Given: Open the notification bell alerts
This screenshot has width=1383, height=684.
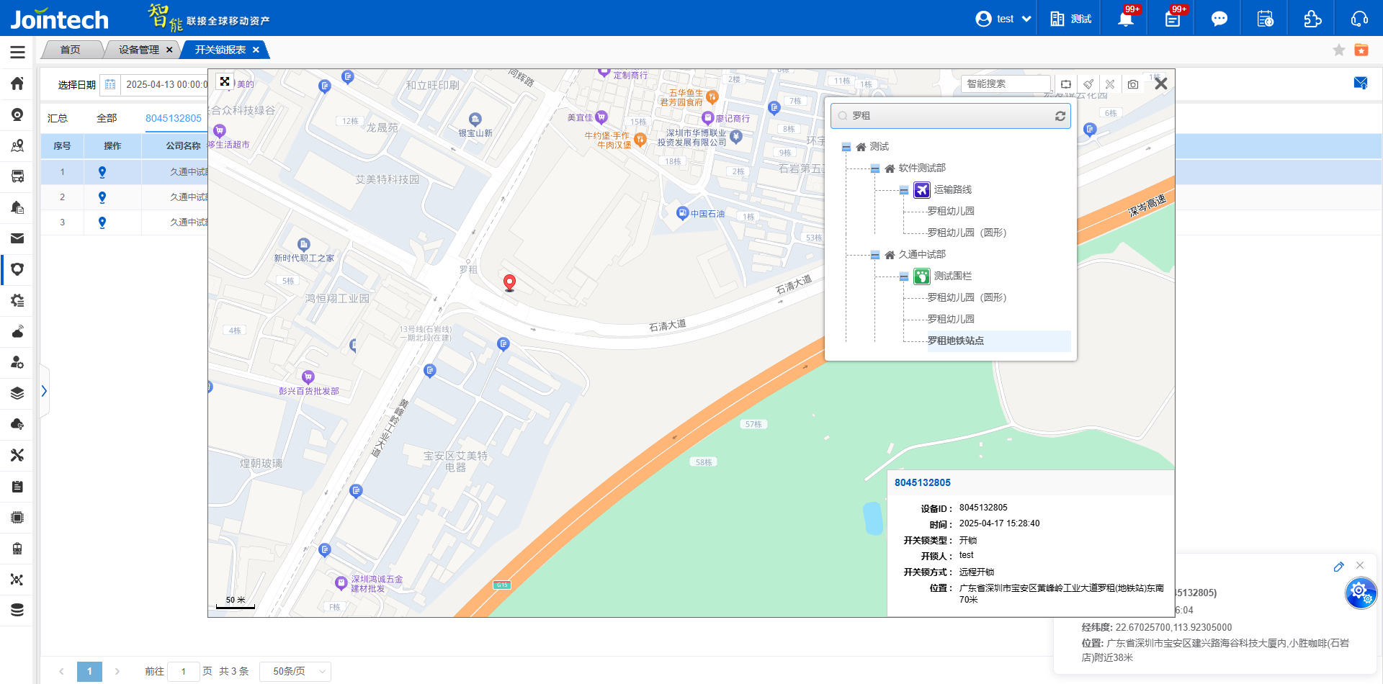Looking at the screenshot, I should point(1125,19).
